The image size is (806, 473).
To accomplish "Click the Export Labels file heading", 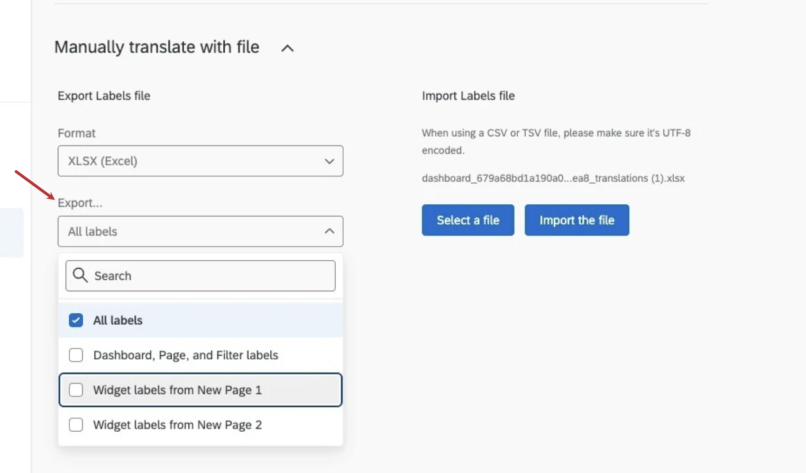I will (x=104, y=96).
